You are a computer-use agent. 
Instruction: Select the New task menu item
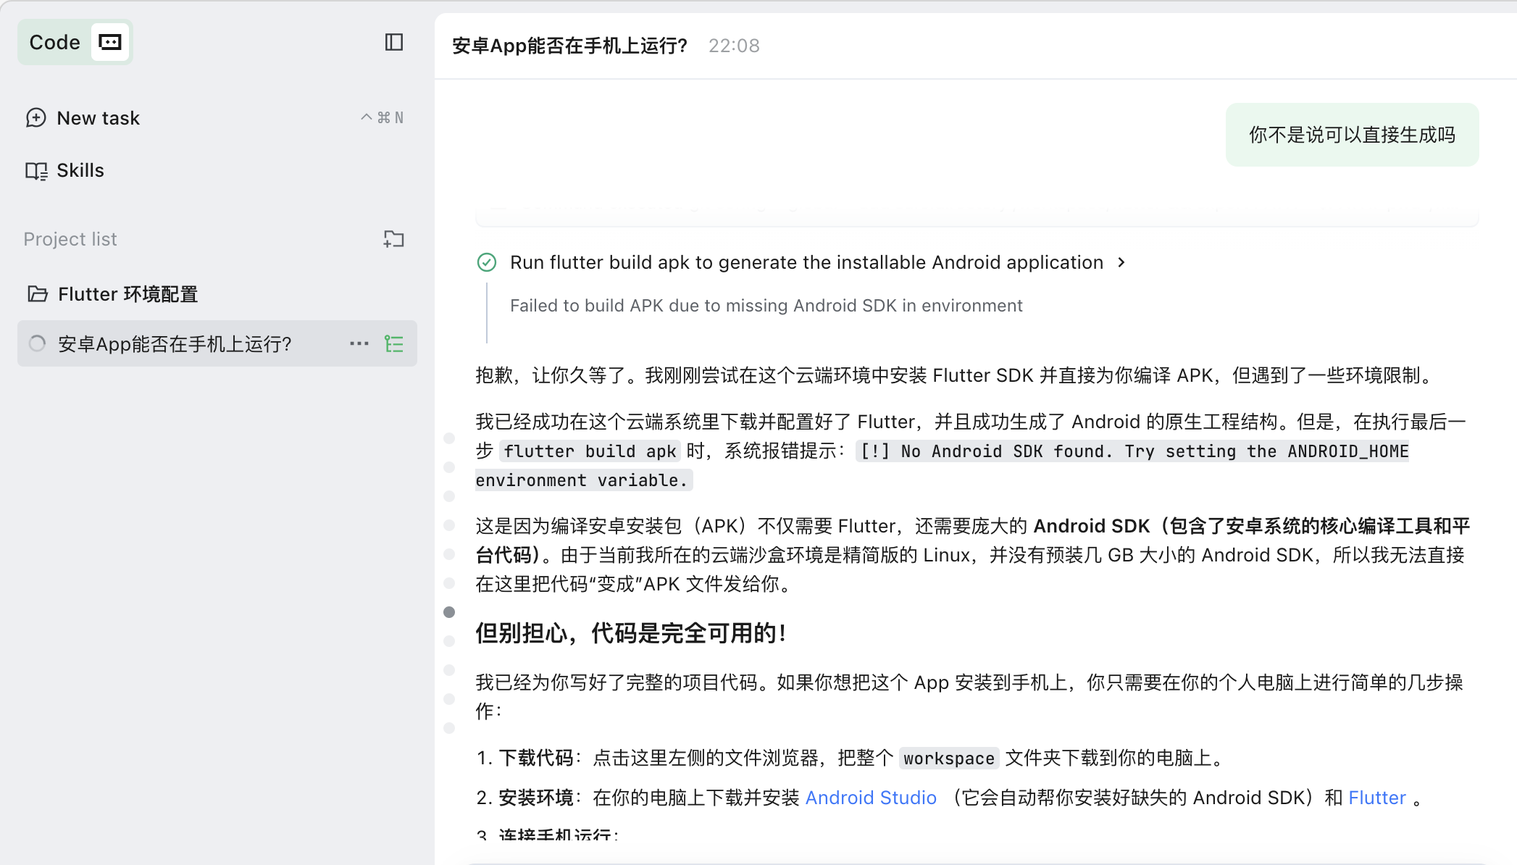point(98,118)
